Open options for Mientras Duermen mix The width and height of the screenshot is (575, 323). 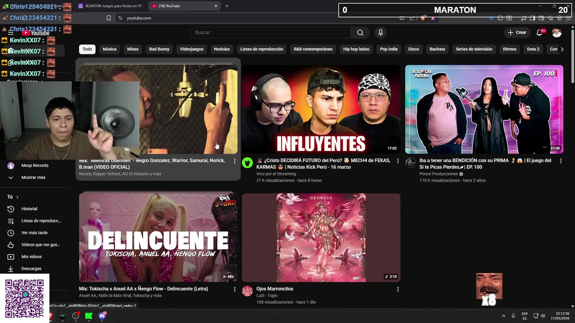pyautogui.click(x=234, y=161)
